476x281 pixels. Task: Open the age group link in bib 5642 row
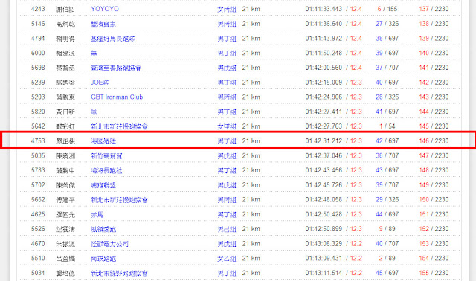pos(227,126)
